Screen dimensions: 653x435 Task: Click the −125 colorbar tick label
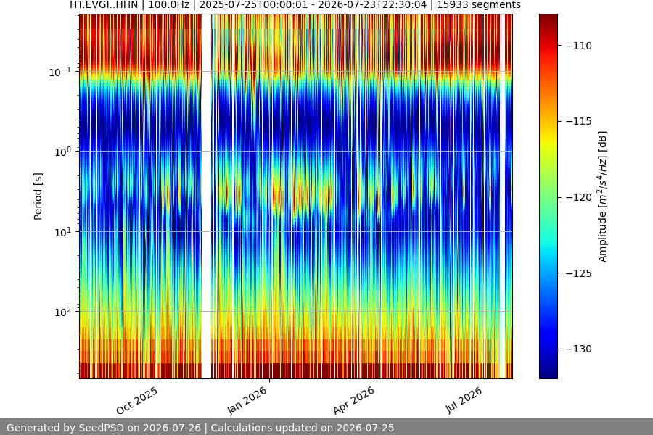point(579,273)
